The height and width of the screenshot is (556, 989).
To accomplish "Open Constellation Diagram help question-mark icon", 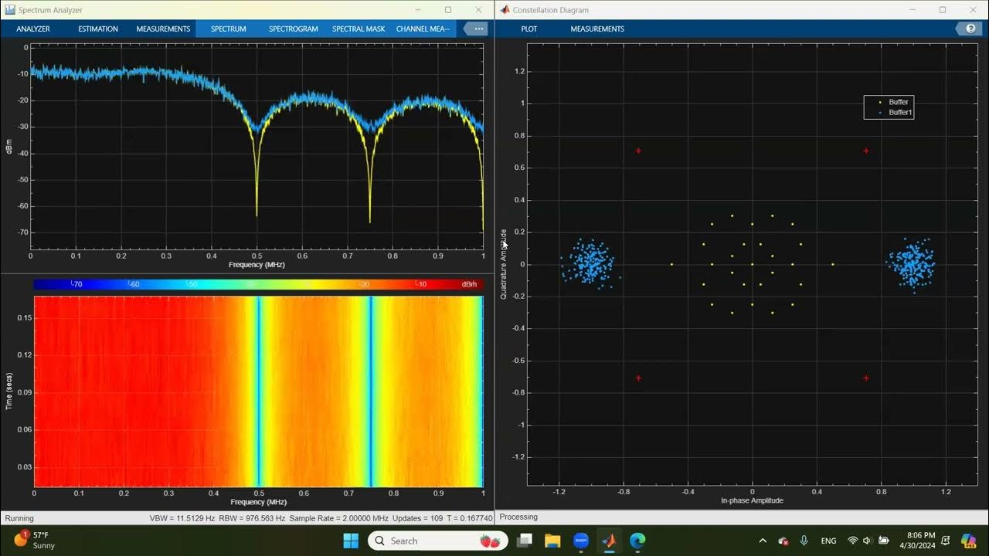I will point(970,29).
